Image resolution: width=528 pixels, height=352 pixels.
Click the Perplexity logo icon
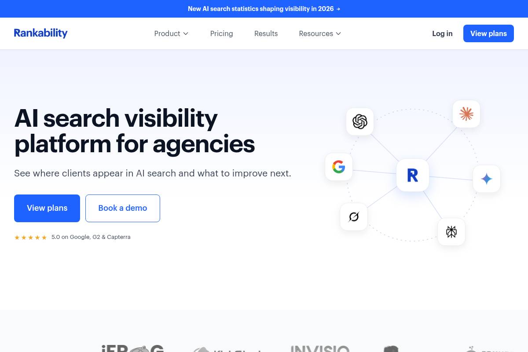[451, 231]
